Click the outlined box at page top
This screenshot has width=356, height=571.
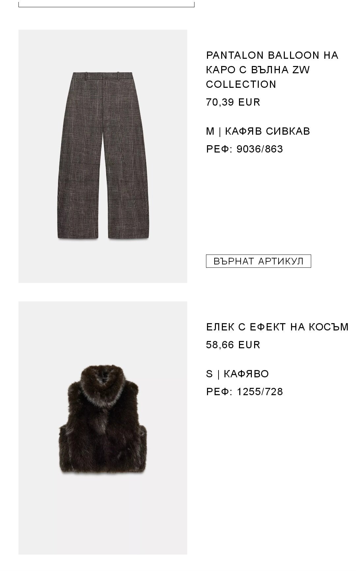(106, 4)
